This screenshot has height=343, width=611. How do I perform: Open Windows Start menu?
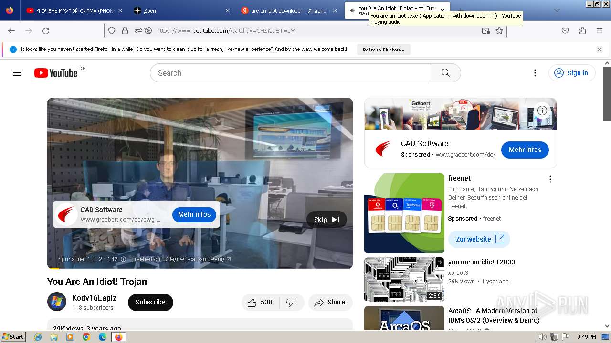point(13,337)
